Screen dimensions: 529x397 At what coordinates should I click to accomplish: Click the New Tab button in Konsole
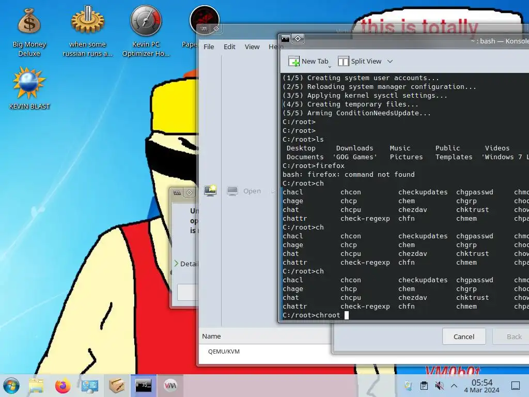pyautogui.click(x=308, y=61)
